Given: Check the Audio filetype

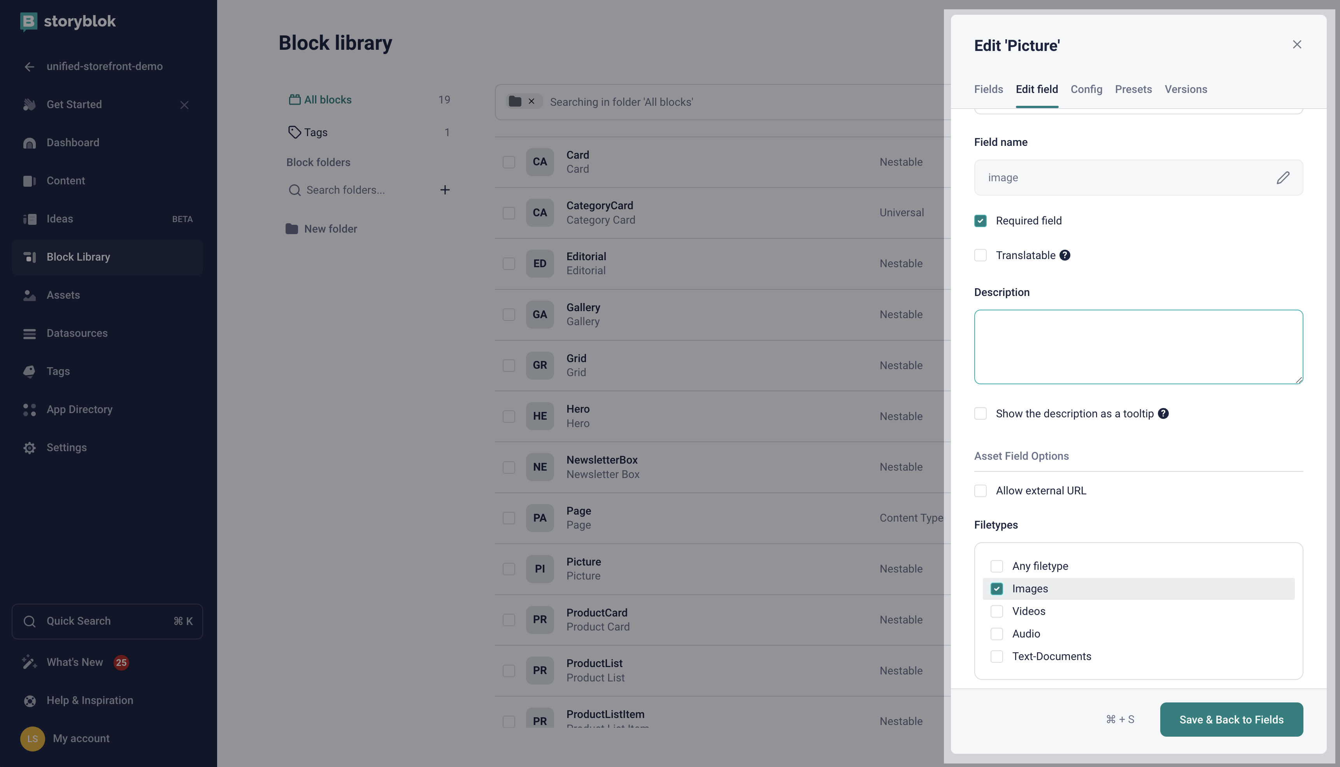Looking at the screenshot, I should (996, 634).
